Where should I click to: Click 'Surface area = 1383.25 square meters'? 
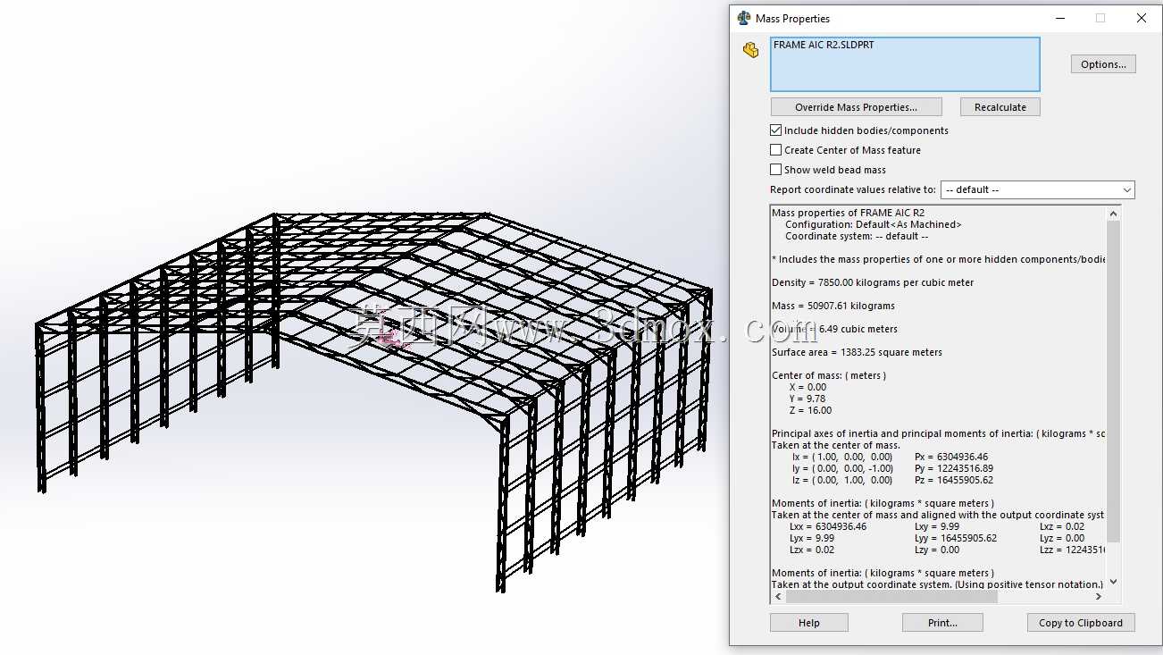[857, 352]
